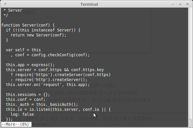This screenshot has width=193, height=128.
Task: Maximize the Terminal window with plus icon
Action: point(180,4)
